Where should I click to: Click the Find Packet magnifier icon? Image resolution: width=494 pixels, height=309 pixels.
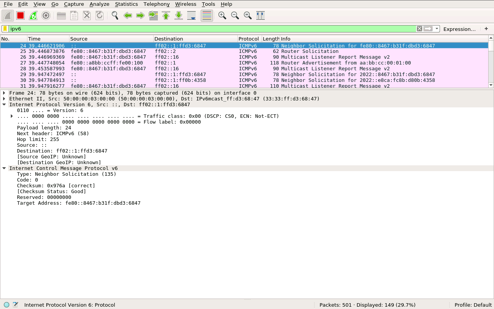coord(115,15)
